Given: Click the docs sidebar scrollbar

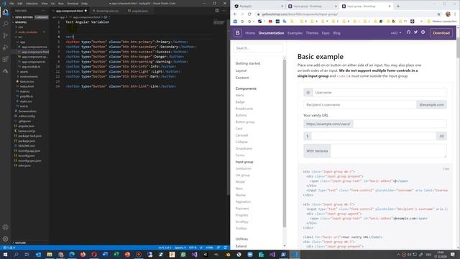Looking at the screenshot, I should (x=285, y=144).
